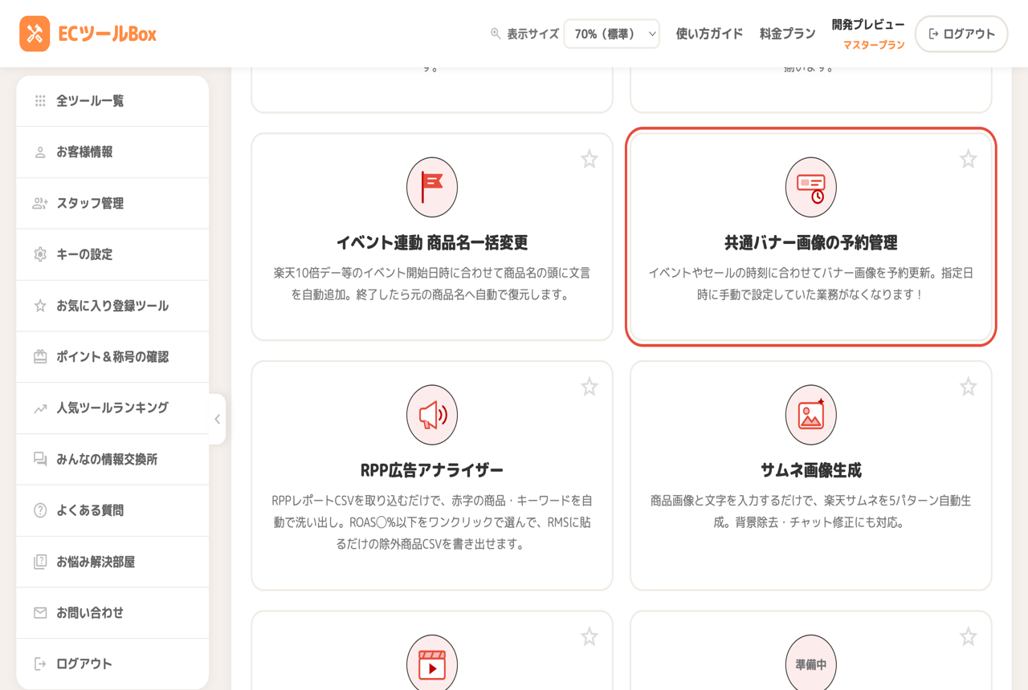Open みんなの情報交換所 in the sidebar
The height and width of the screenshot is (690, 1028).
click(x=112, y=460)
